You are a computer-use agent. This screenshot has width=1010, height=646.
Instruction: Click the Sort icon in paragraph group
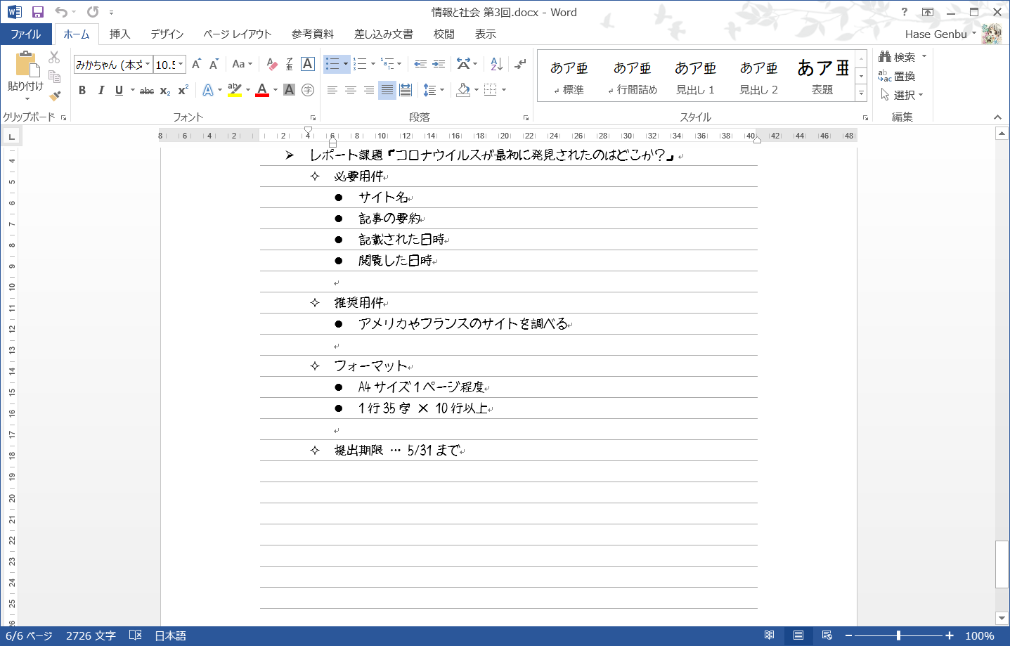[x=496, y=64]
